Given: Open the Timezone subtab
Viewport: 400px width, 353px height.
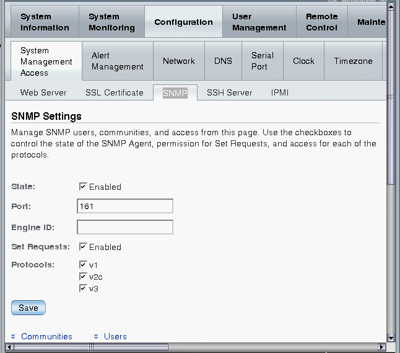Looking at the screenshot, I should (x=353, y=61).
